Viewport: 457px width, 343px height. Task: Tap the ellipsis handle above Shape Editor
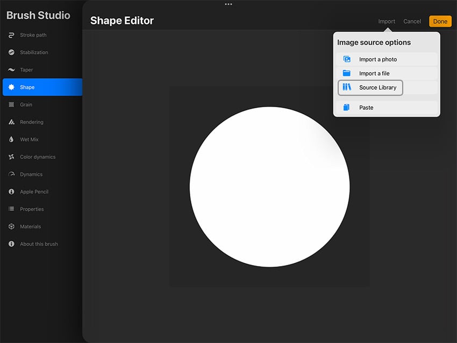point(228,3)
